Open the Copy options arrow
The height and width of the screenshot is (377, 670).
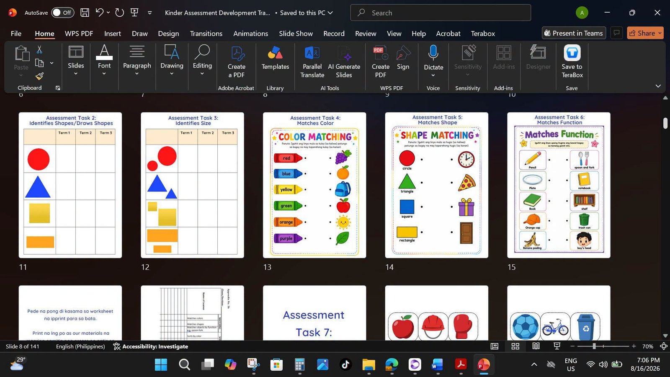52,63
